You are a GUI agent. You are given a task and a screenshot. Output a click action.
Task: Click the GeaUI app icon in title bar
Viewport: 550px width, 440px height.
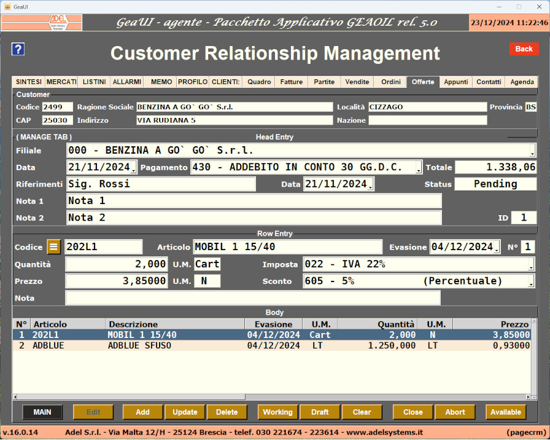pyautogui.click(x=7, y=7)
